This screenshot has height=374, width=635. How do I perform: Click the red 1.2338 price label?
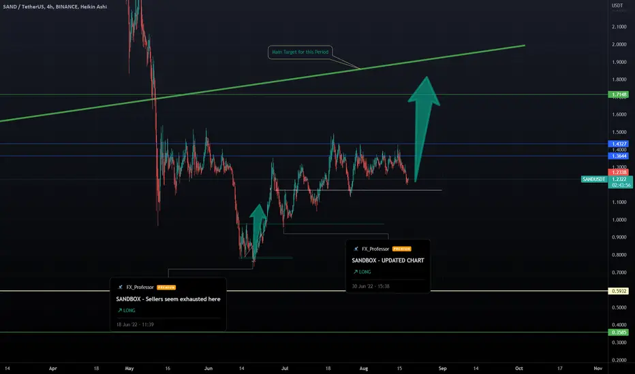[x=619, y=172]
